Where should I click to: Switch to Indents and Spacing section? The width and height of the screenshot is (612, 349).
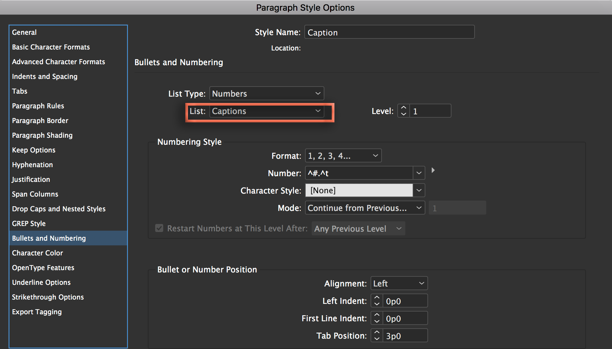click(x=45, y=77)
